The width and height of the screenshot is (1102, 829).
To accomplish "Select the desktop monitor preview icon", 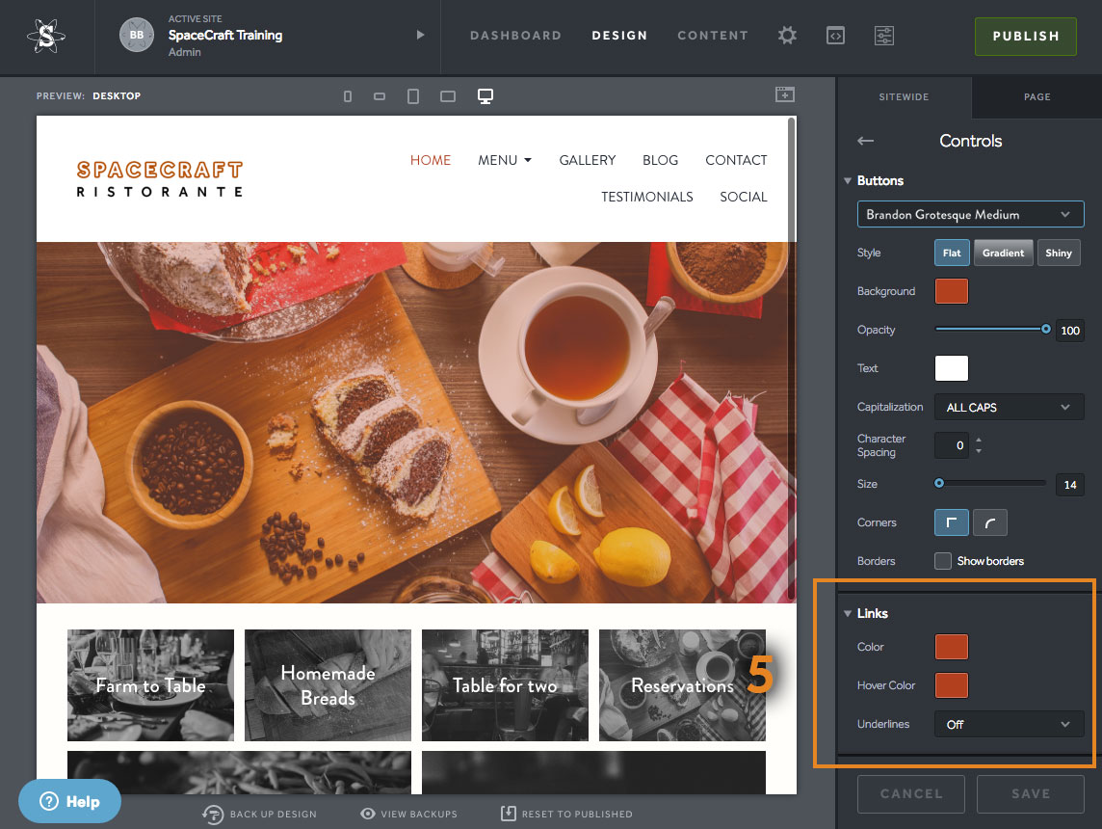I will pyautogui.click(x=485, y=96).
